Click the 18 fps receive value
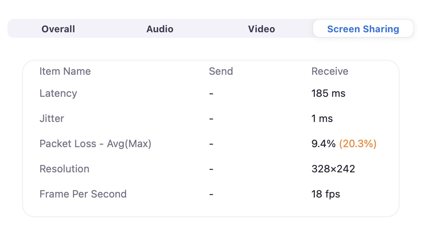The image size is (424, 229). [x=325, y=194]
